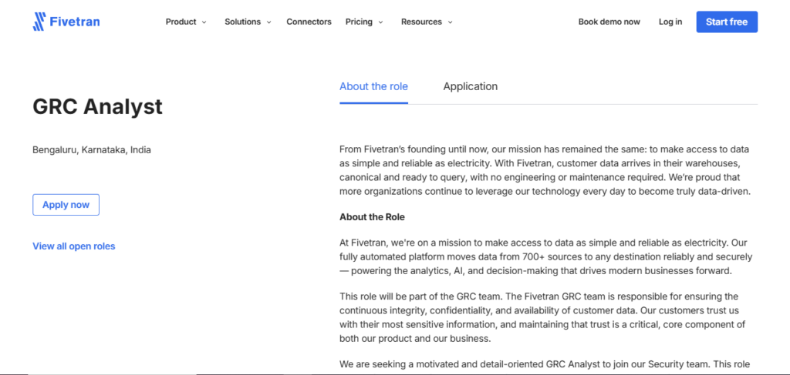
Task: Click the Start free button
Action: click(x=727, y=22)
